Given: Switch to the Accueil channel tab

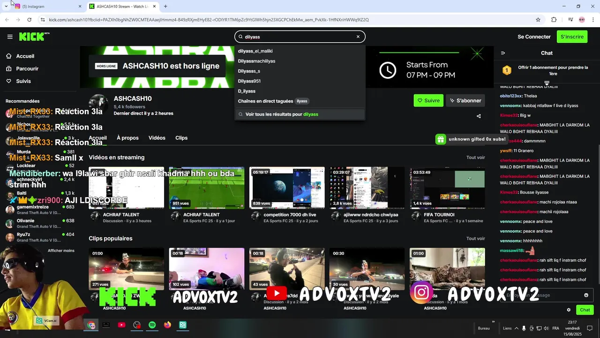Looking at the screenshot, I should coord(97,138).
